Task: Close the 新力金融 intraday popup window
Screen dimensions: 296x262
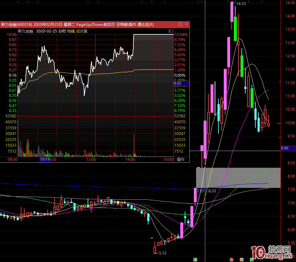Action: [187, 24]
